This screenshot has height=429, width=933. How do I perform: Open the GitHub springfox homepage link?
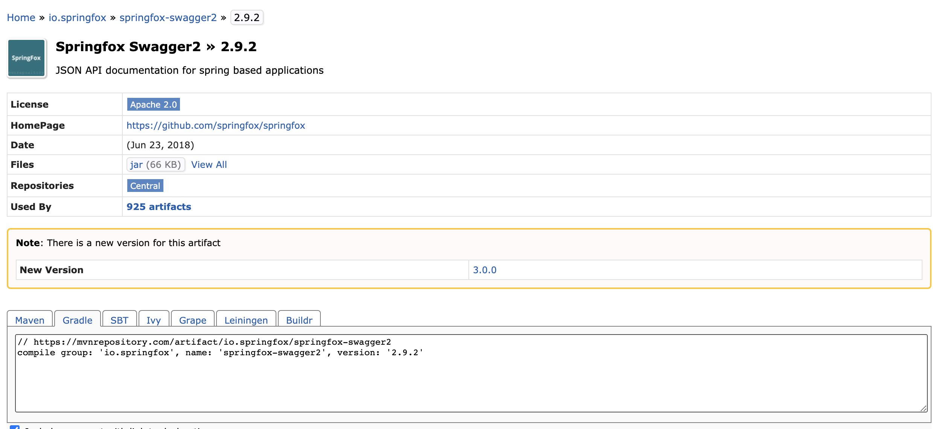(216, 126)
